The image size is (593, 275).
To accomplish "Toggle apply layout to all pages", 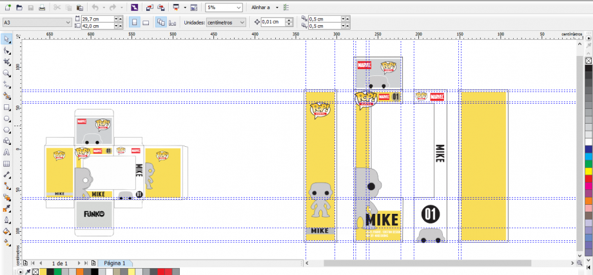I will [161, 22].
